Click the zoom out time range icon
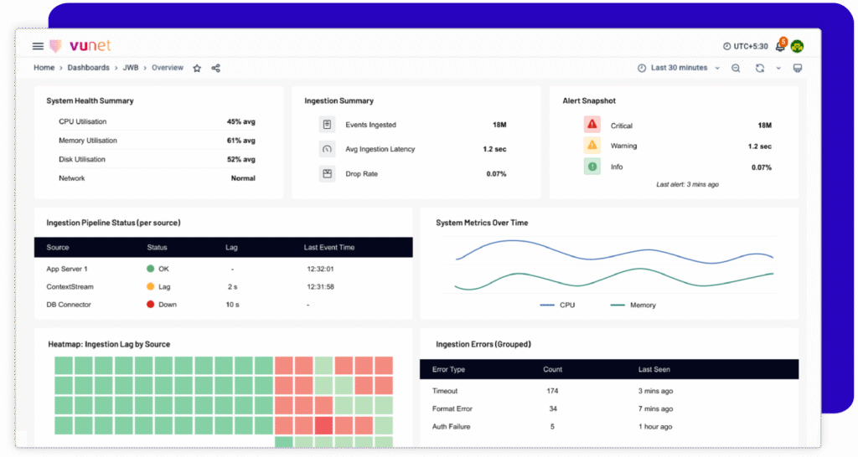This screenshot has width=858, height=457. (736, 68)
